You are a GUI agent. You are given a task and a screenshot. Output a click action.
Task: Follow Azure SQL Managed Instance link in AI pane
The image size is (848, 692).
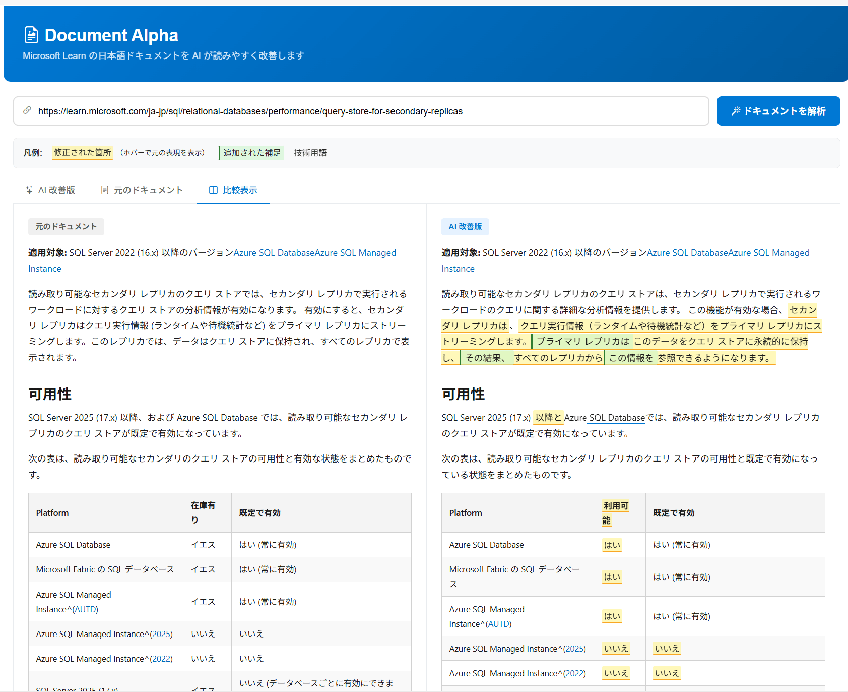click(x=769, y=253)
